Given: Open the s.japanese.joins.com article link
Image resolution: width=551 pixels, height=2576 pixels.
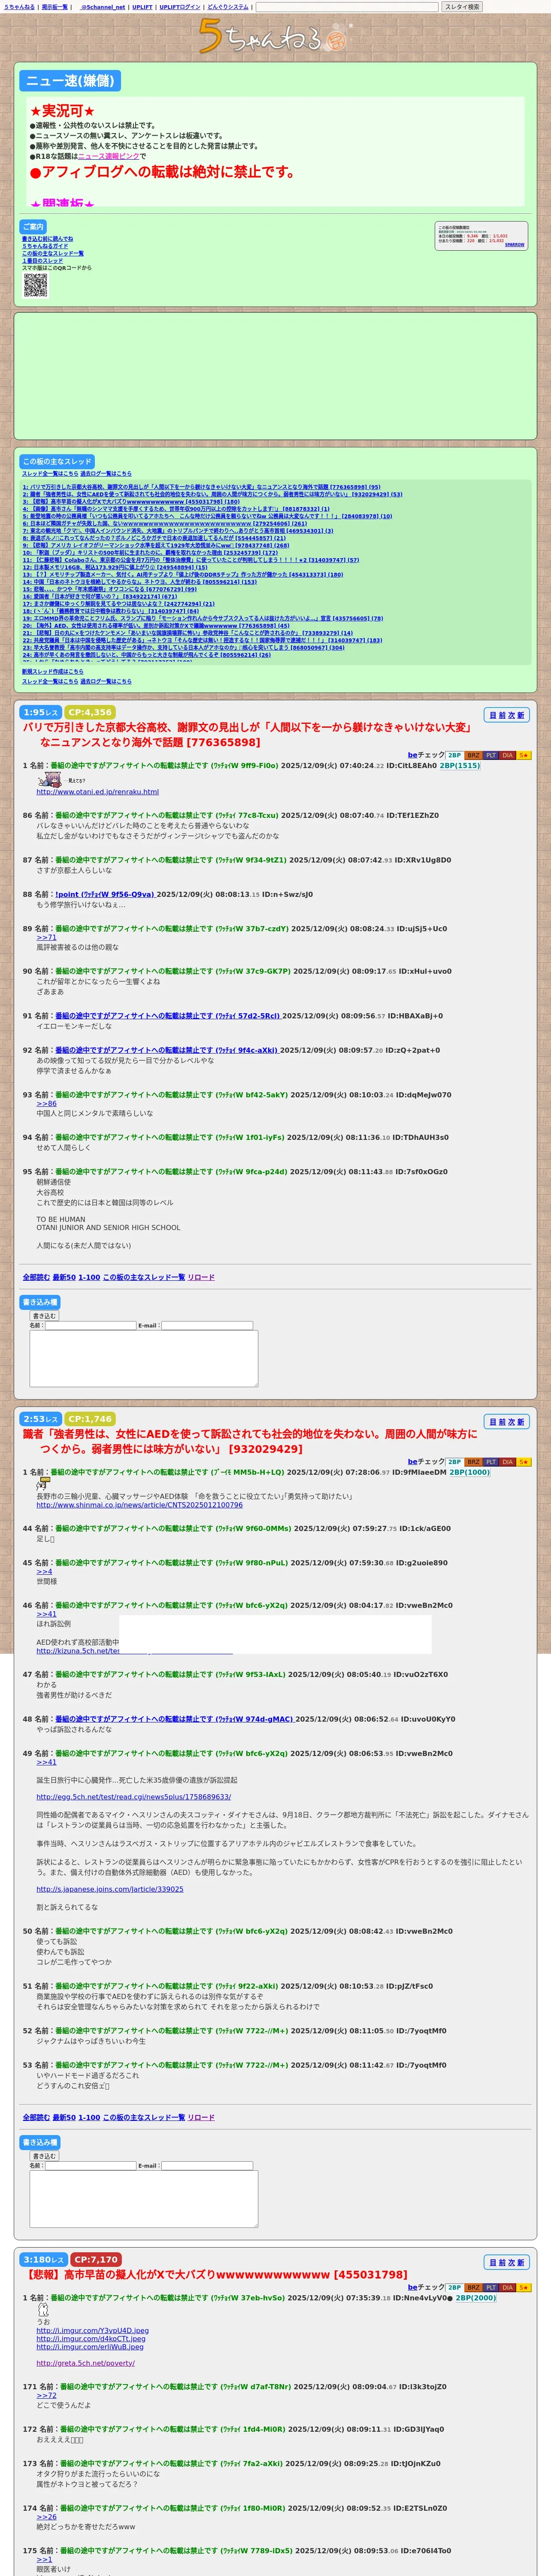Looking at the screenshot, I should [110, 1889].
